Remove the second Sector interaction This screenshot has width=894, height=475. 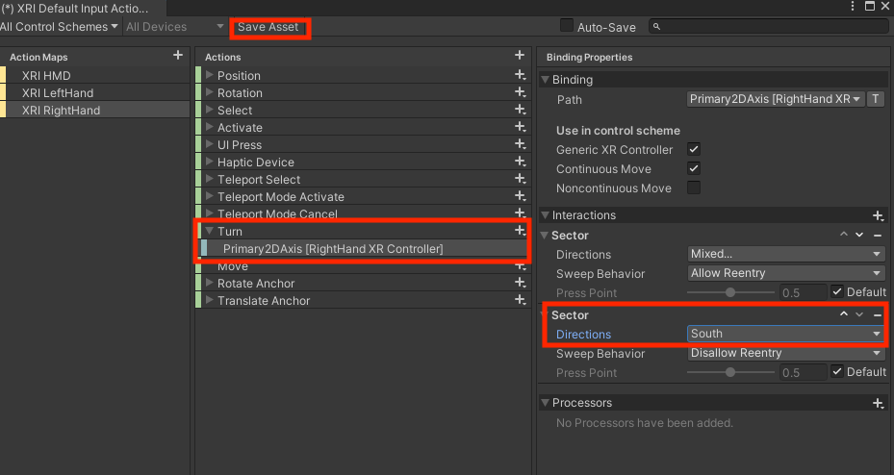coord(878,315)
